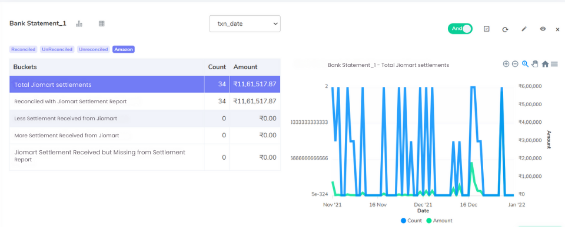
Task: Reset chart zoom with home icon
Action: [545, 63]
